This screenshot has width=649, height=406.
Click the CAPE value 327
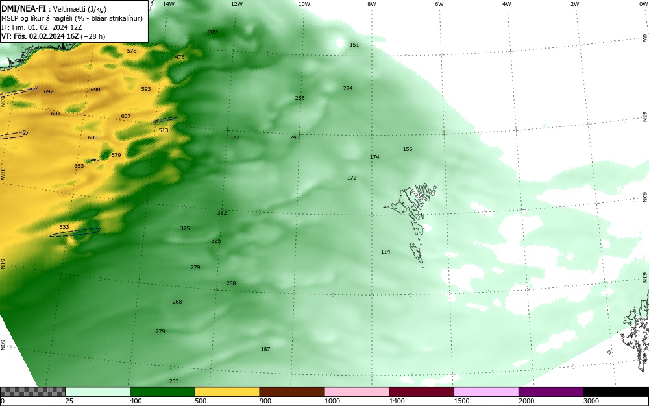[x=234, y=137]
